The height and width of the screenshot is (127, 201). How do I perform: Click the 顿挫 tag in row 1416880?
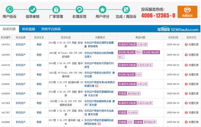pos(130,122)
